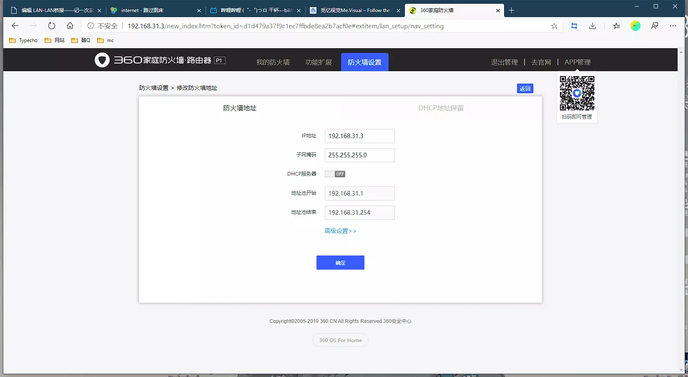Go to browser home page icon
This screenshot has width=688, height=377.
pyautogui.click(x=70, y=26)
